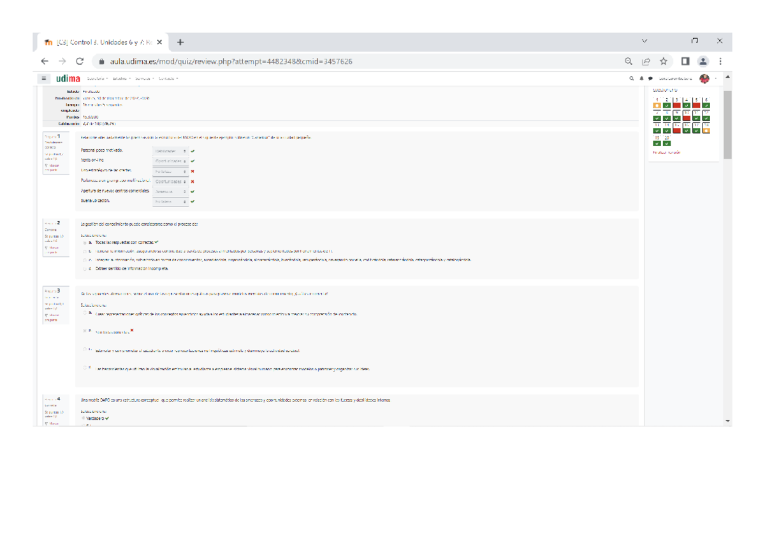The height and width of the screenshot is (541, 765).
Task: Select option a in question 3
Action: [x=85, y=314]
